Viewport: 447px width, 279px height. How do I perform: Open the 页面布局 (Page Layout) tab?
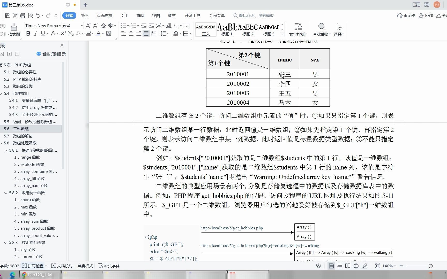tap(105, 16)
